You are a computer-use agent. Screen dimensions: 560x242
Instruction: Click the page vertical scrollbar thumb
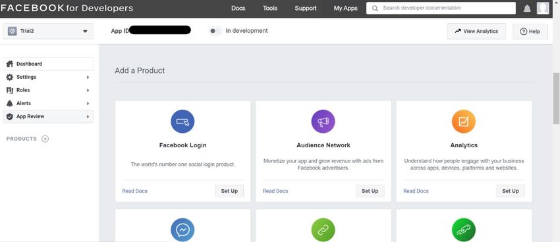[x=556, y=99]
